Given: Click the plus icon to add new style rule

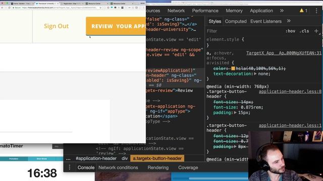Looking at the screenshot, I should (x=316, y=31).
